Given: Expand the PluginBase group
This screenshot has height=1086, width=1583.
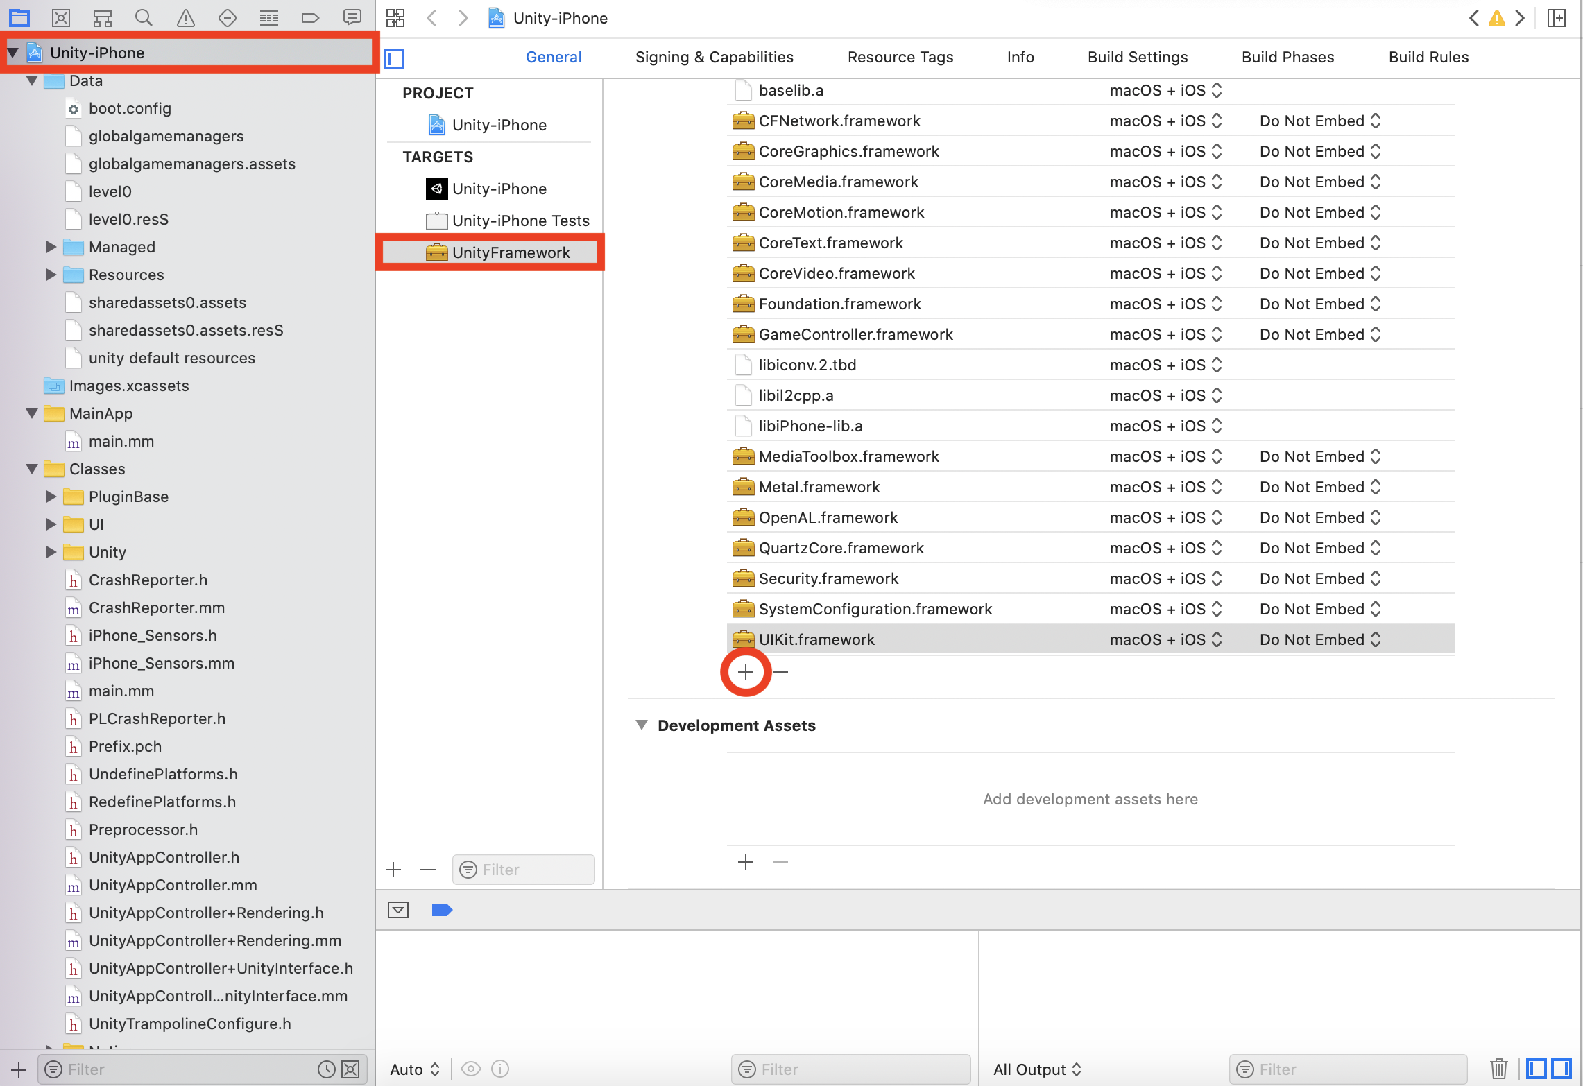Looking at the screenshot, I should [x=51, y=497].
